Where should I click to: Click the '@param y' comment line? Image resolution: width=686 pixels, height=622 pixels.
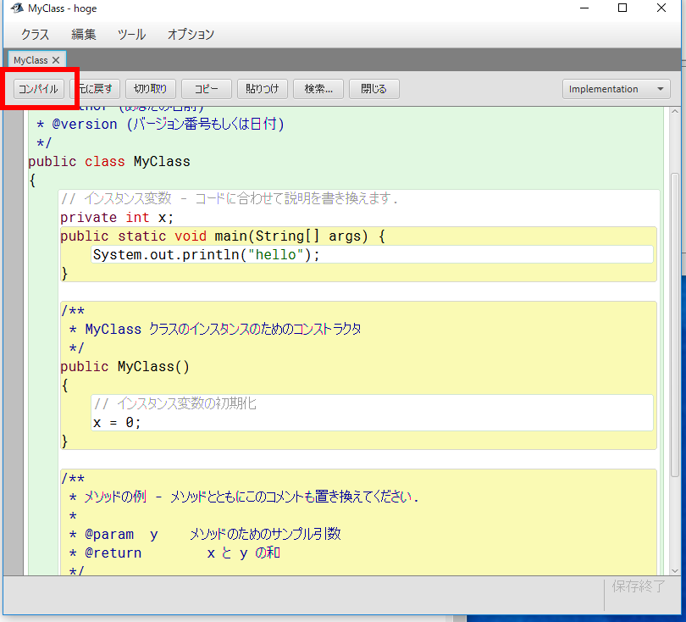pos(206,534)
